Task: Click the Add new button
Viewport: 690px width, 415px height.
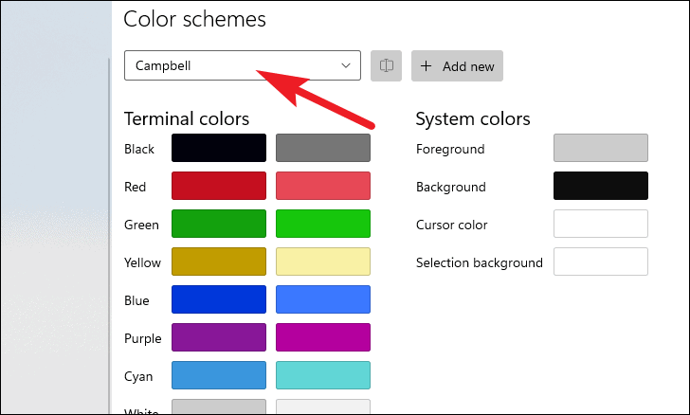Action: coord(457,66)
